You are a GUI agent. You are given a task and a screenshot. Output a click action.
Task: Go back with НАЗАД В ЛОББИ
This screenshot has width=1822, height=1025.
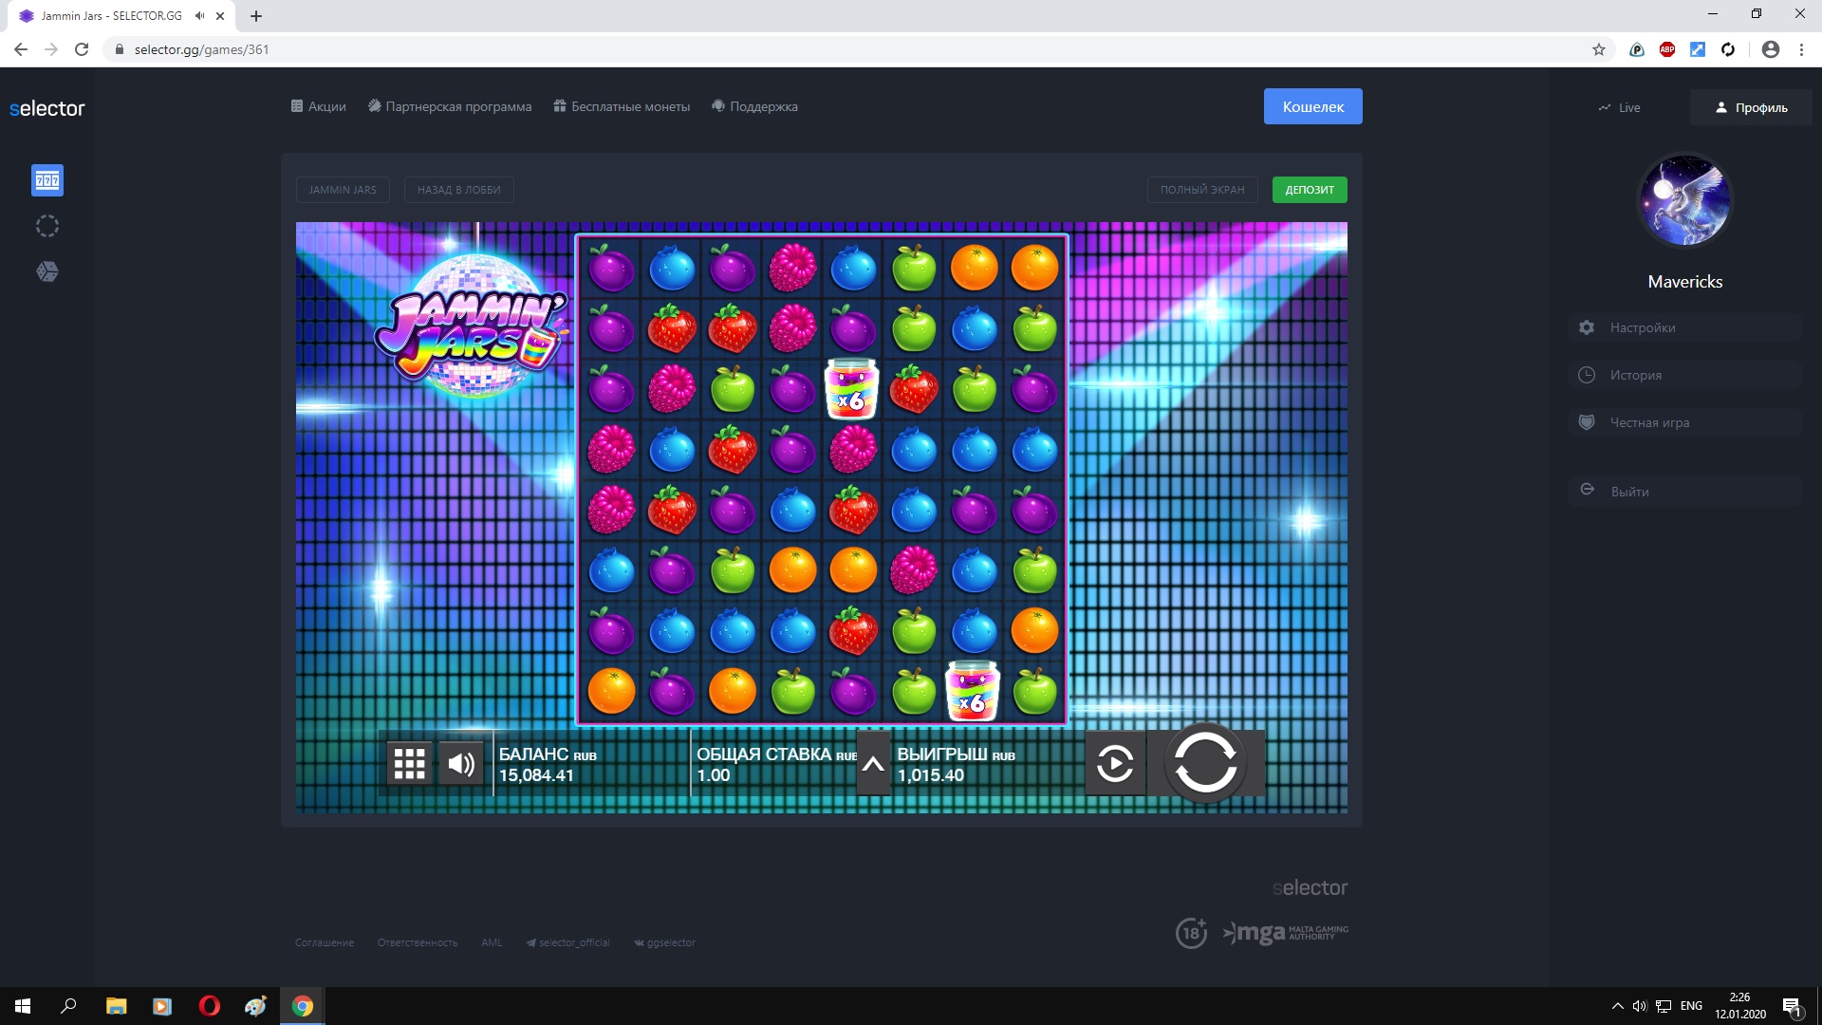458,190
